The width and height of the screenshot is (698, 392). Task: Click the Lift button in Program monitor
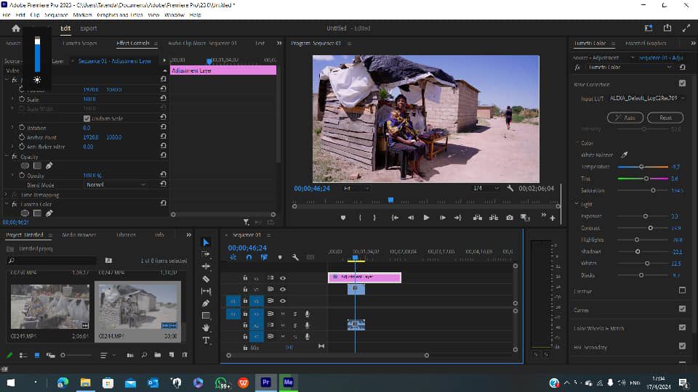[477, 218]
